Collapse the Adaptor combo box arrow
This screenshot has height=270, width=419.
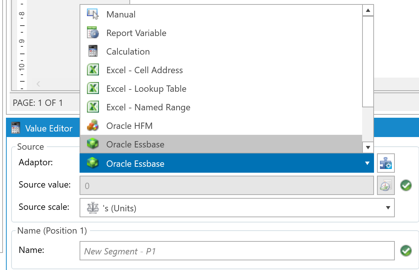click(367, 163)
